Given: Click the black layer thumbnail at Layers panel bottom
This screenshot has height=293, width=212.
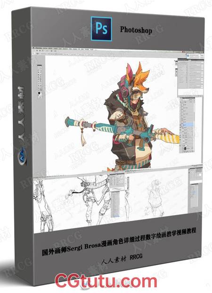Looking at the screenshot, I should 185,149.
